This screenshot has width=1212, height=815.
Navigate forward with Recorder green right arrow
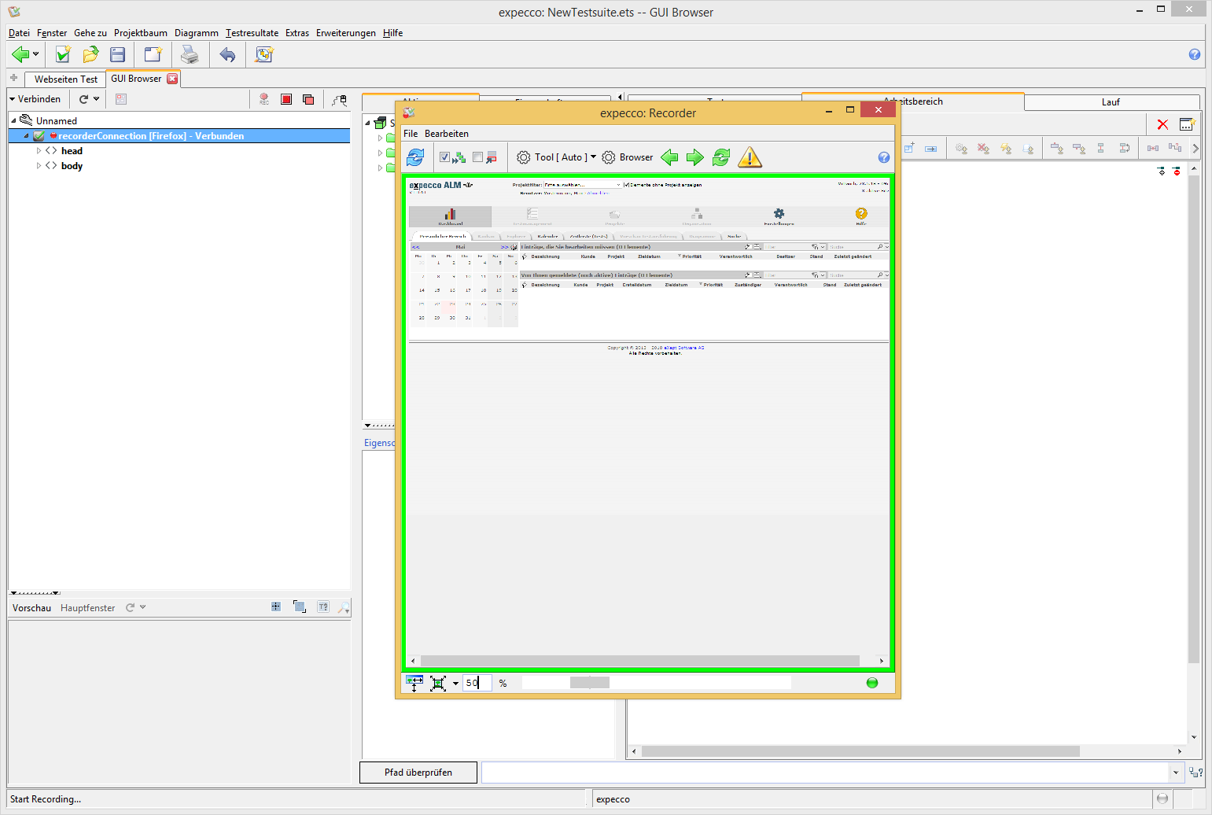[x=694, y=157]
